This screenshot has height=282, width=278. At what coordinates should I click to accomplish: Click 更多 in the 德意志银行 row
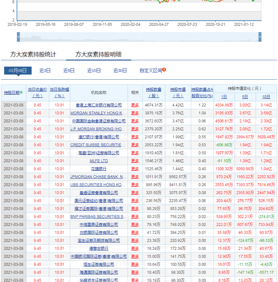click(135, 248)
